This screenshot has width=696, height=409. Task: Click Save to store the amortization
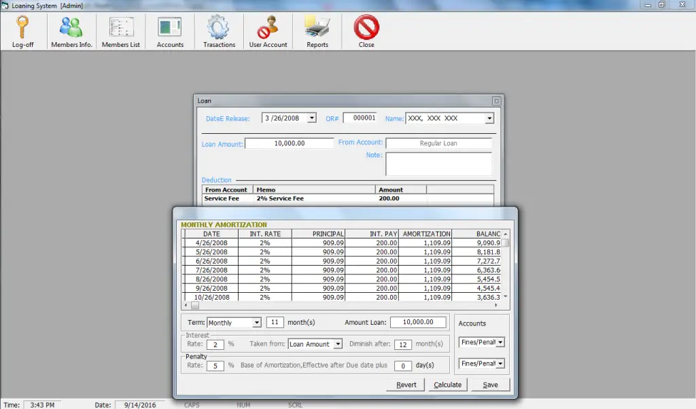pyautogui.click(x=489, y=385)
